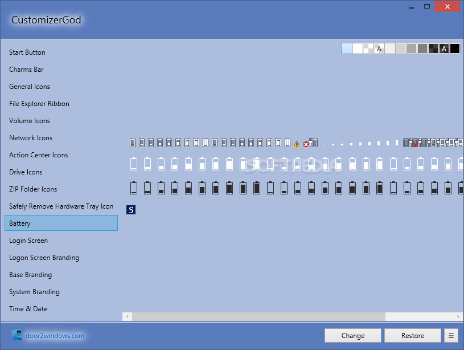Select the dark blue S icon
The width and height of the screenshot is (464, 350).
click(131, 210)
